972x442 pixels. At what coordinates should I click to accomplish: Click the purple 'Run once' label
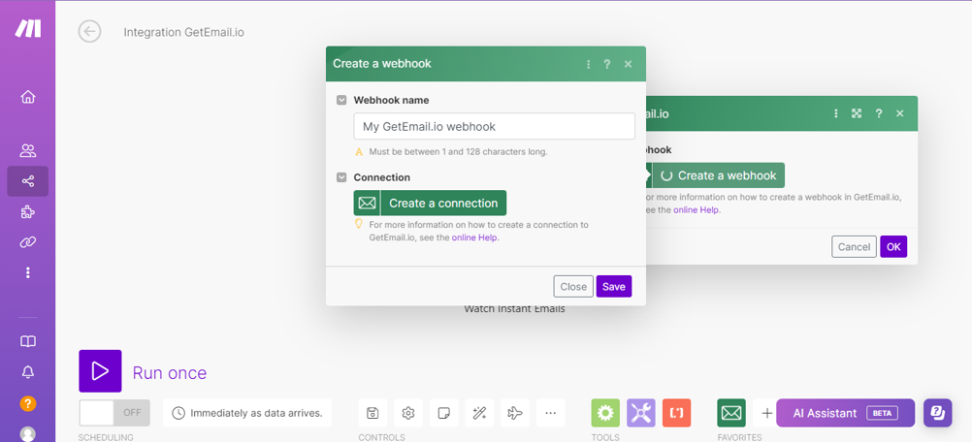click(x=169, y=372)
